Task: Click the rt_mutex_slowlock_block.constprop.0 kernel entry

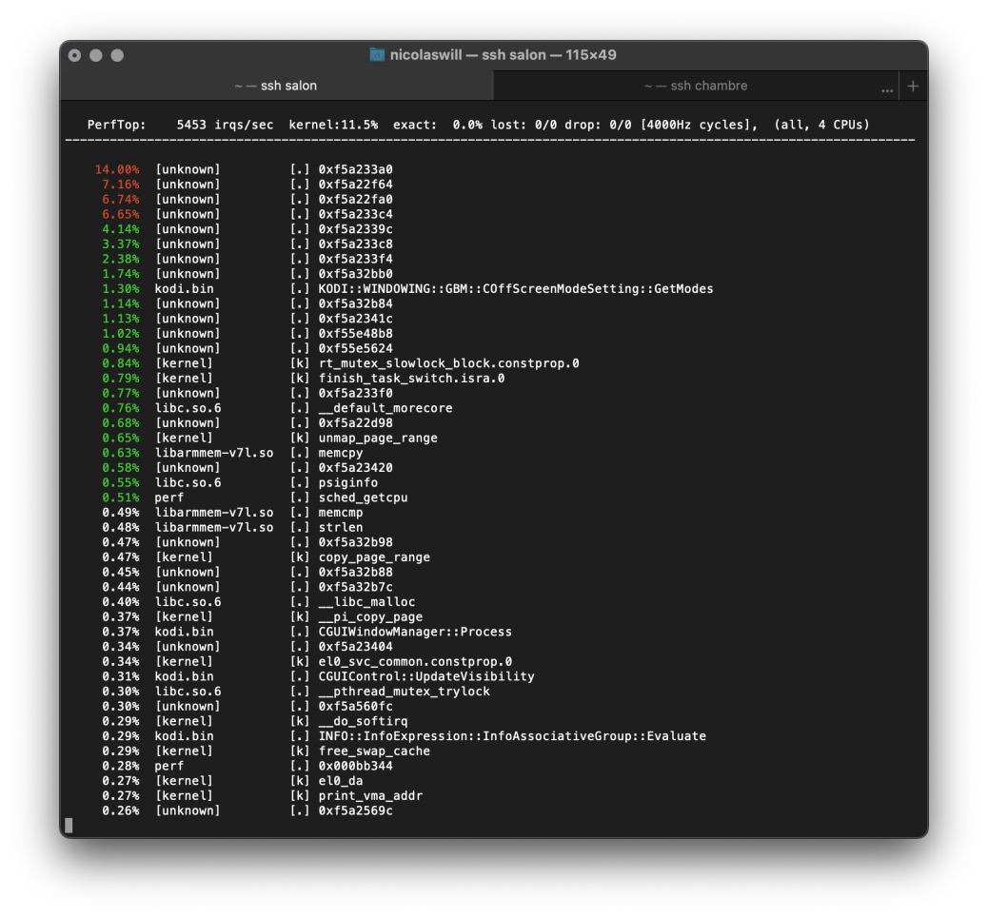Action: pos(448,363)
